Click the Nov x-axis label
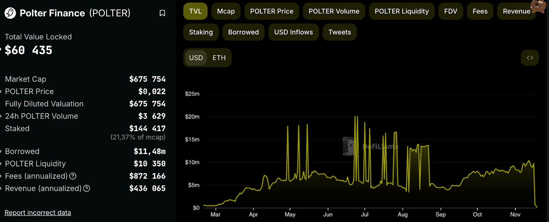Viewport: 549px width, 222px height. click(515, 214)
